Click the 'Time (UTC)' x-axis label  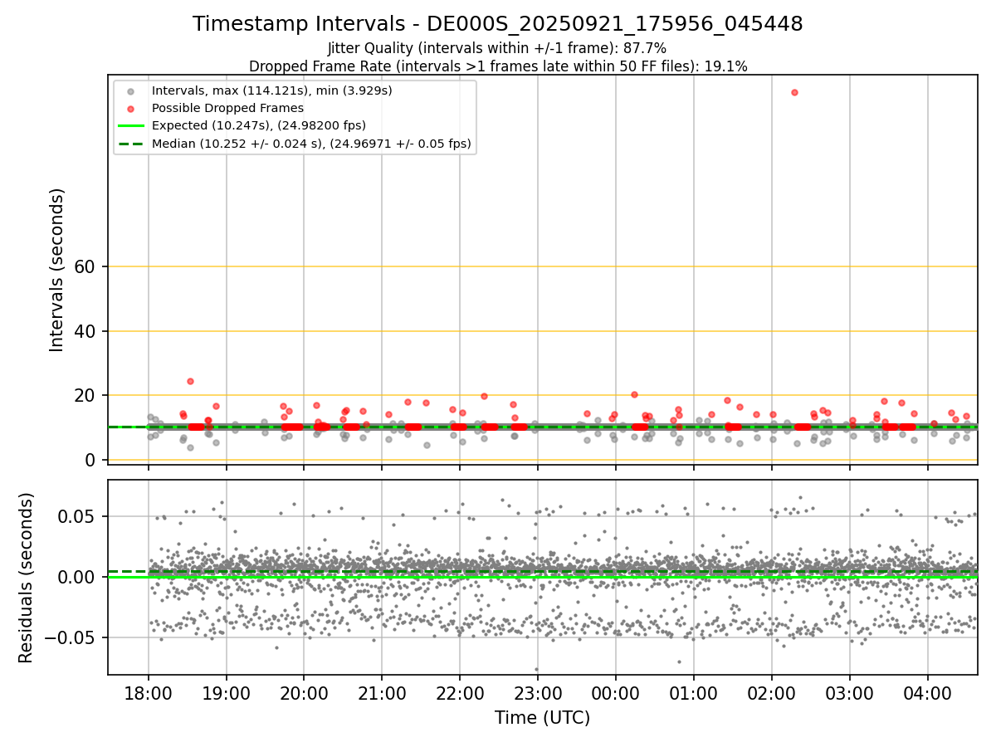point(542,718)
